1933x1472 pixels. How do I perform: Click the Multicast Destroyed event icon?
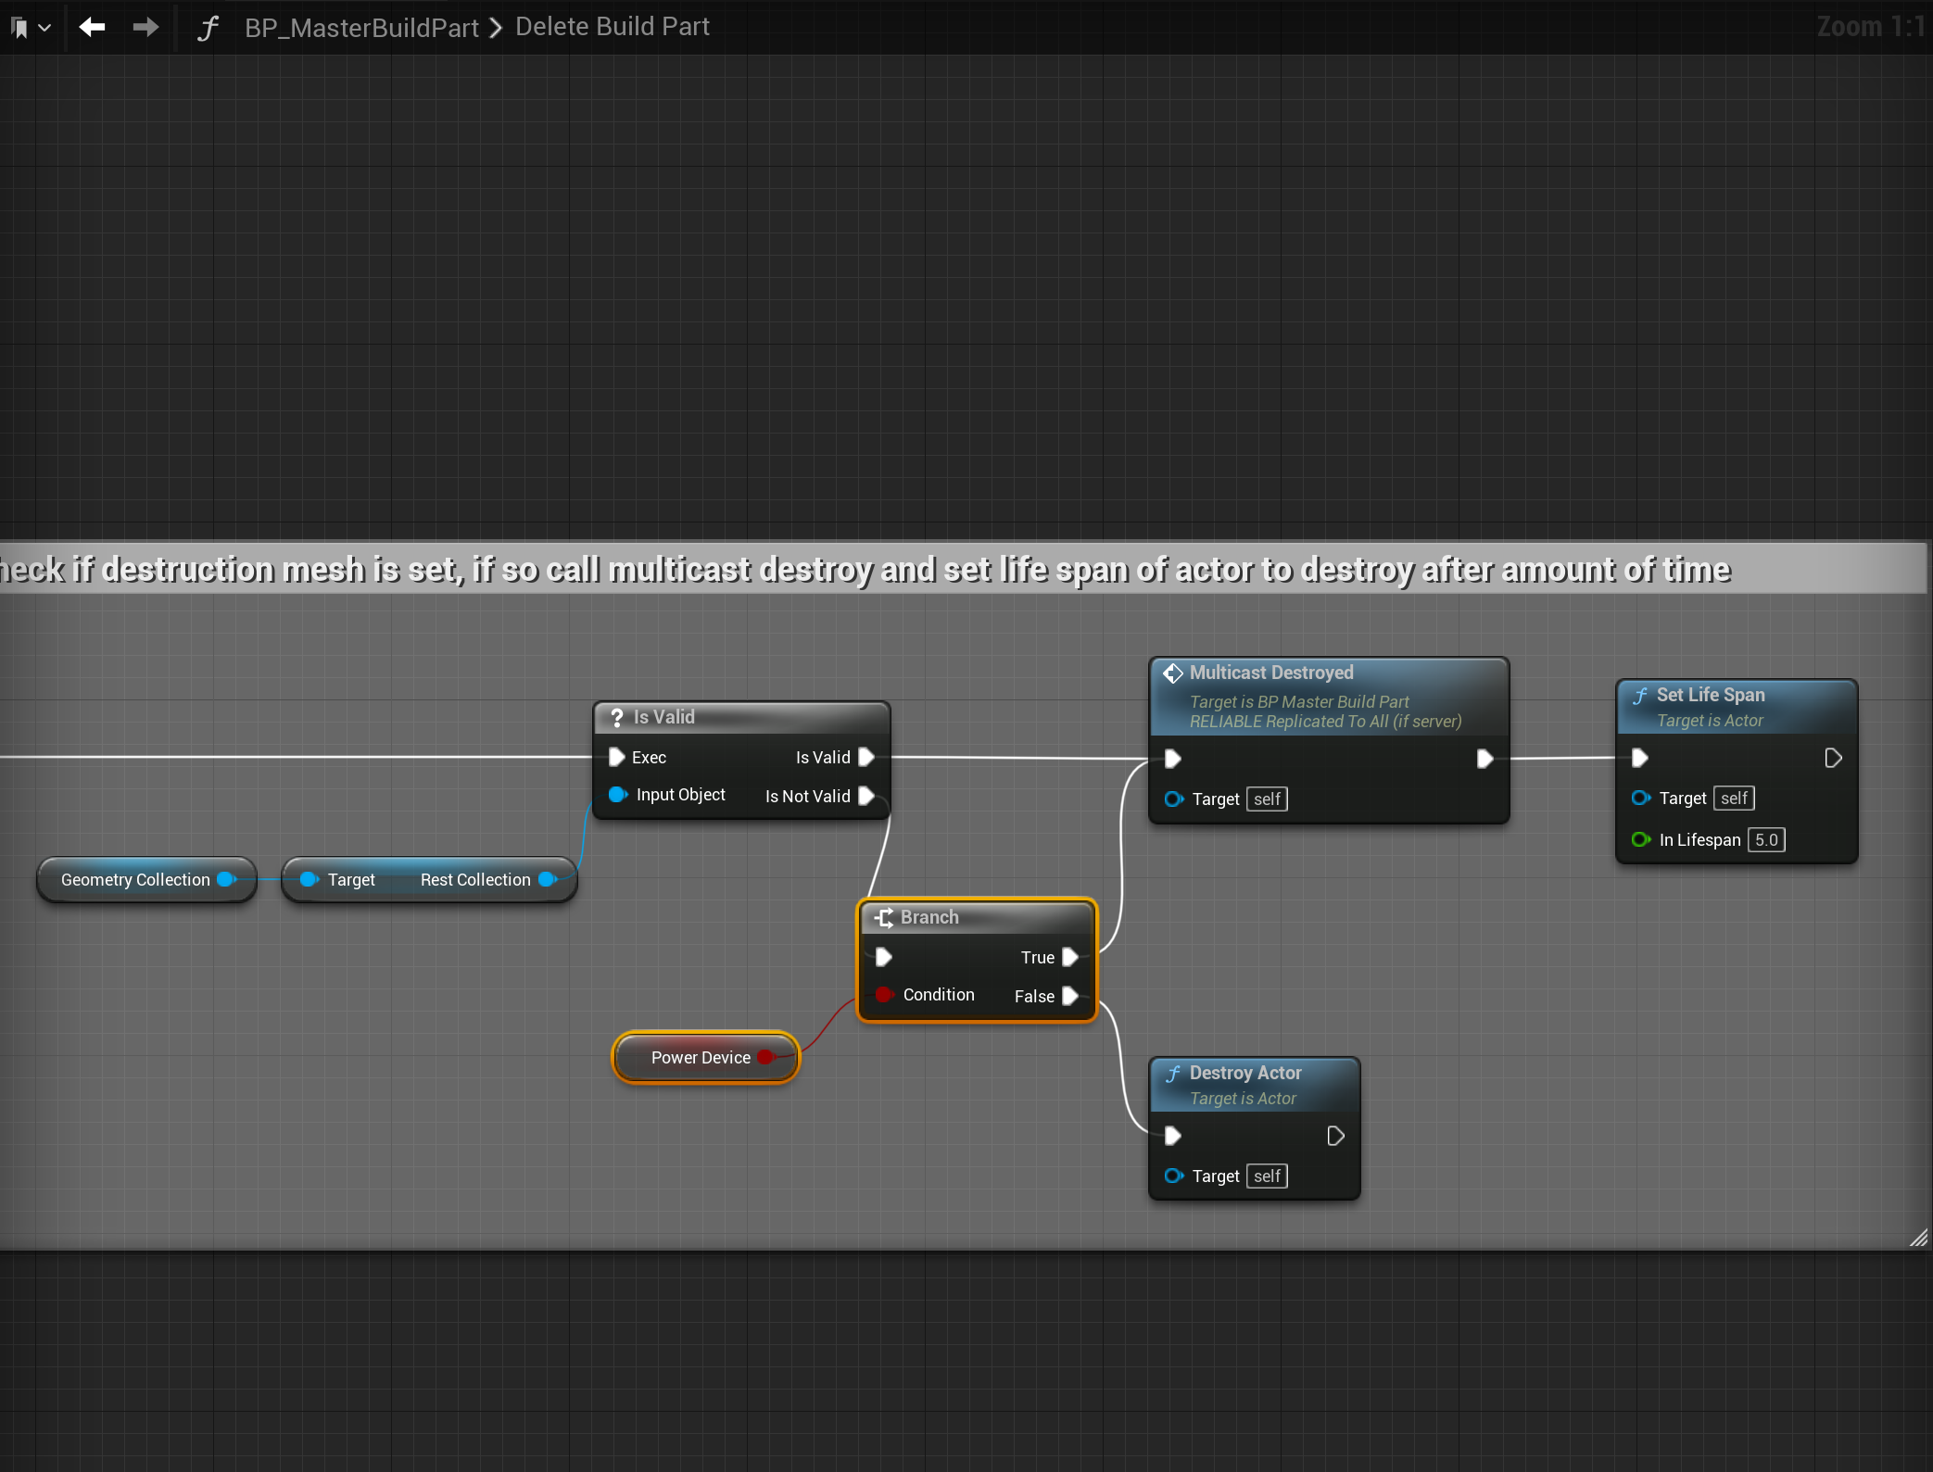pyautogui.click(x=1173, y=673)
